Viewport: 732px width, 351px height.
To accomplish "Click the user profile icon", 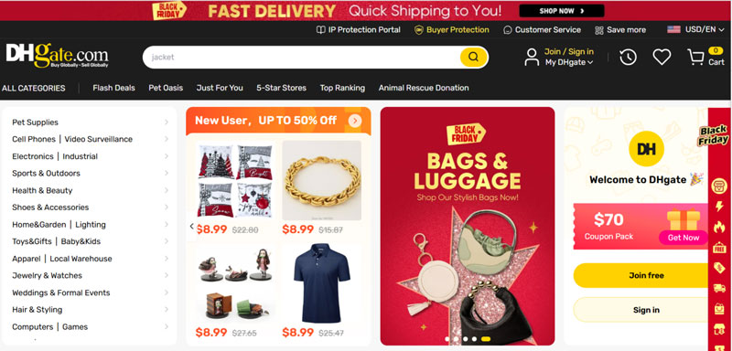I will click(x=532, y=57).
